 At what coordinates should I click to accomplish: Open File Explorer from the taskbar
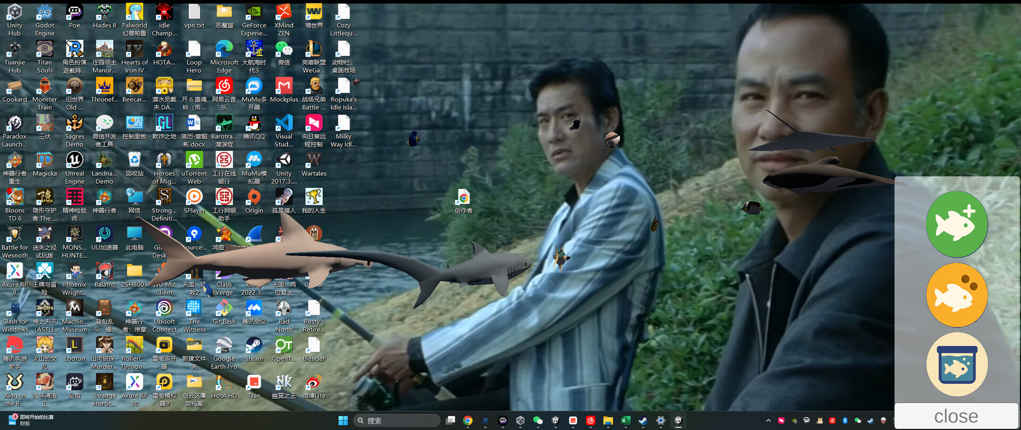pos(608,420)
